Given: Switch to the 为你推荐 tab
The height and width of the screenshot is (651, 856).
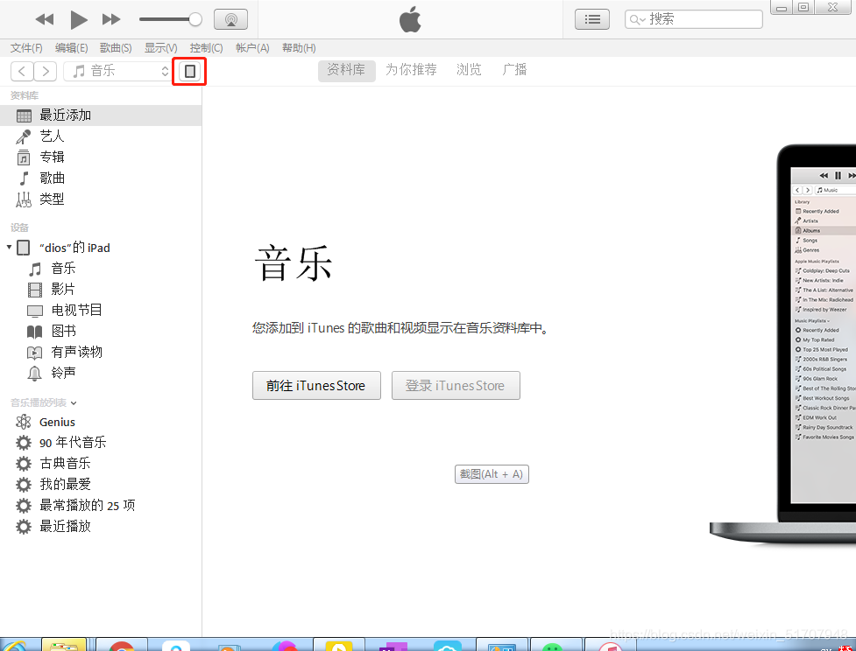Looking at the screenshot, I should [411, 70].
